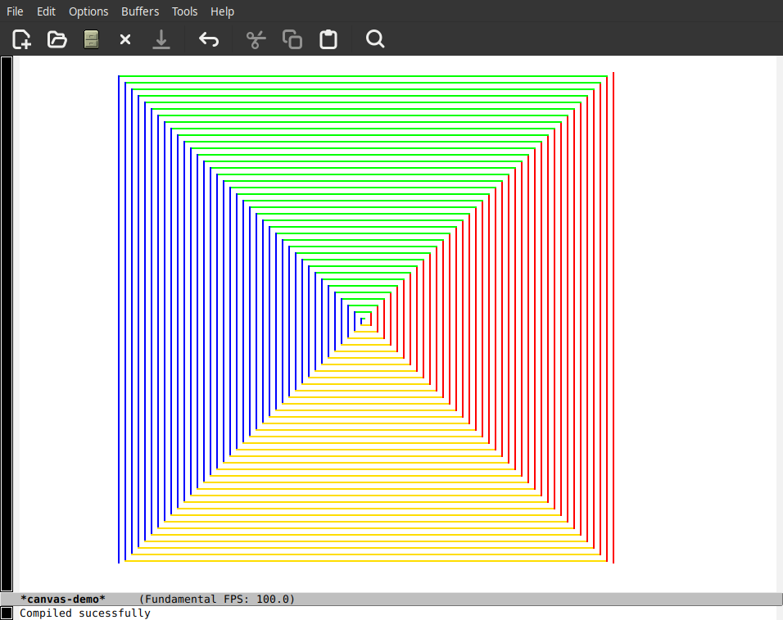Screen dimensions: 783x620
Task: Open the Buffers menu
Action: point(140,11)
